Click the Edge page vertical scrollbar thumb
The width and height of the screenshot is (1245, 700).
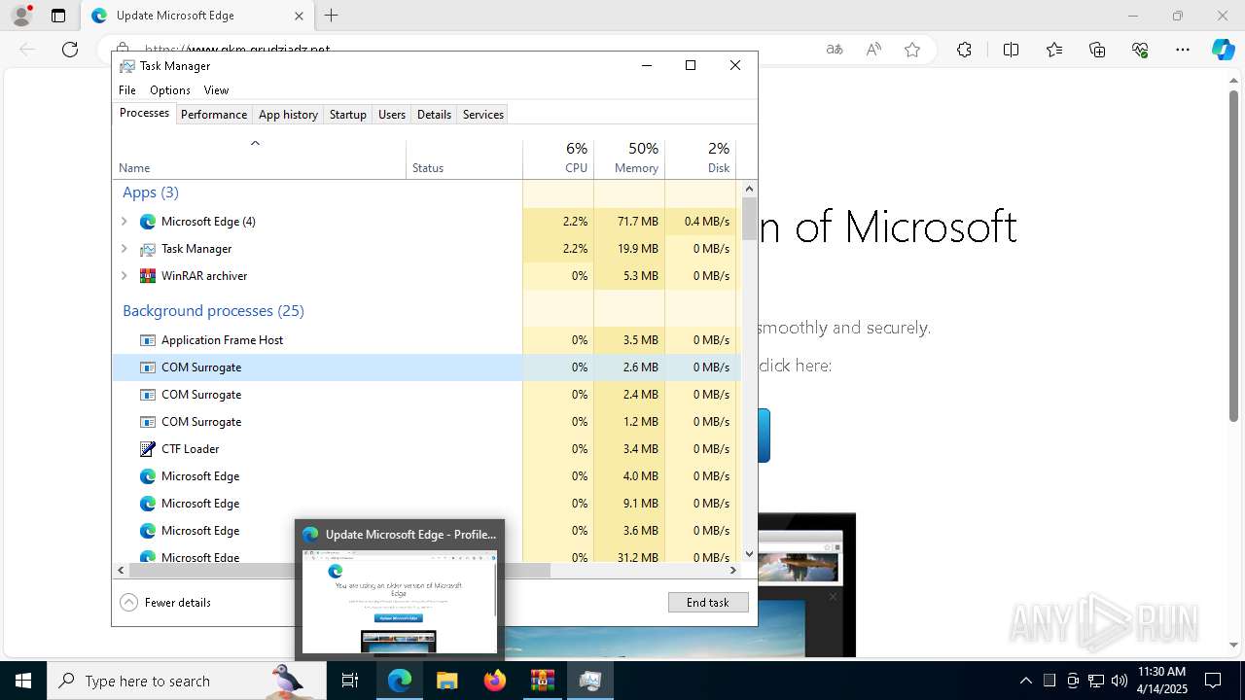point(1234,258)
